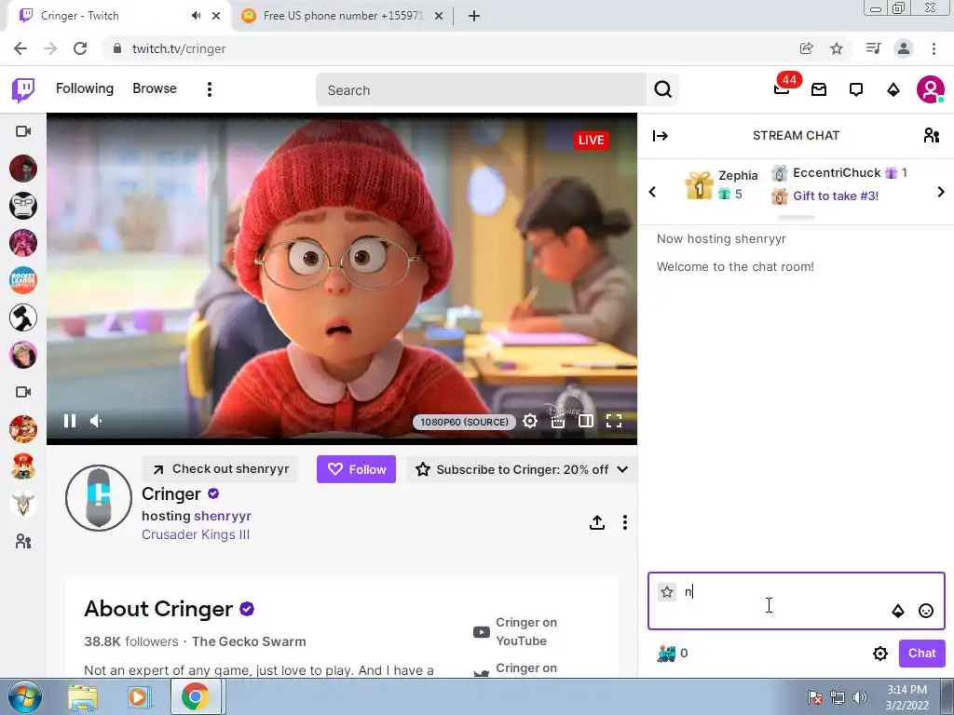
Task: Click the system volume tray icon
Action: (x=859, y=697)
